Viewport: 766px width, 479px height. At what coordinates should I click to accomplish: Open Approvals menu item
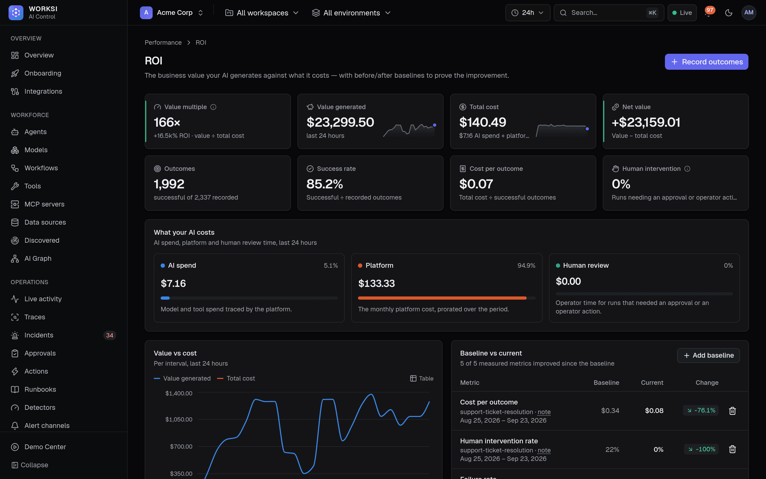tap(64, 353)
